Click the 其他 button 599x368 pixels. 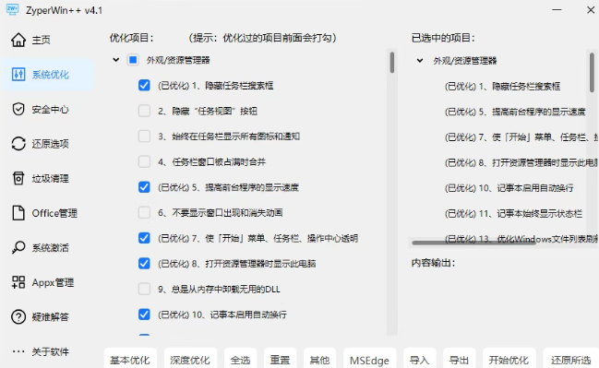[x=319, y=359]
